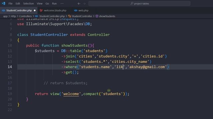Open the View menu

(x=40, y=4)
